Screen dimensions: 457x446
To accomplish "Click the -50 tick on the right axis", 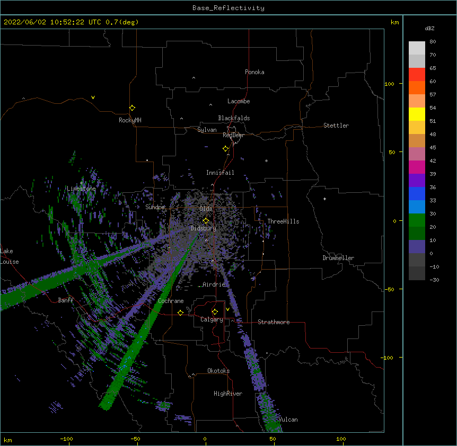I will 389,289.
